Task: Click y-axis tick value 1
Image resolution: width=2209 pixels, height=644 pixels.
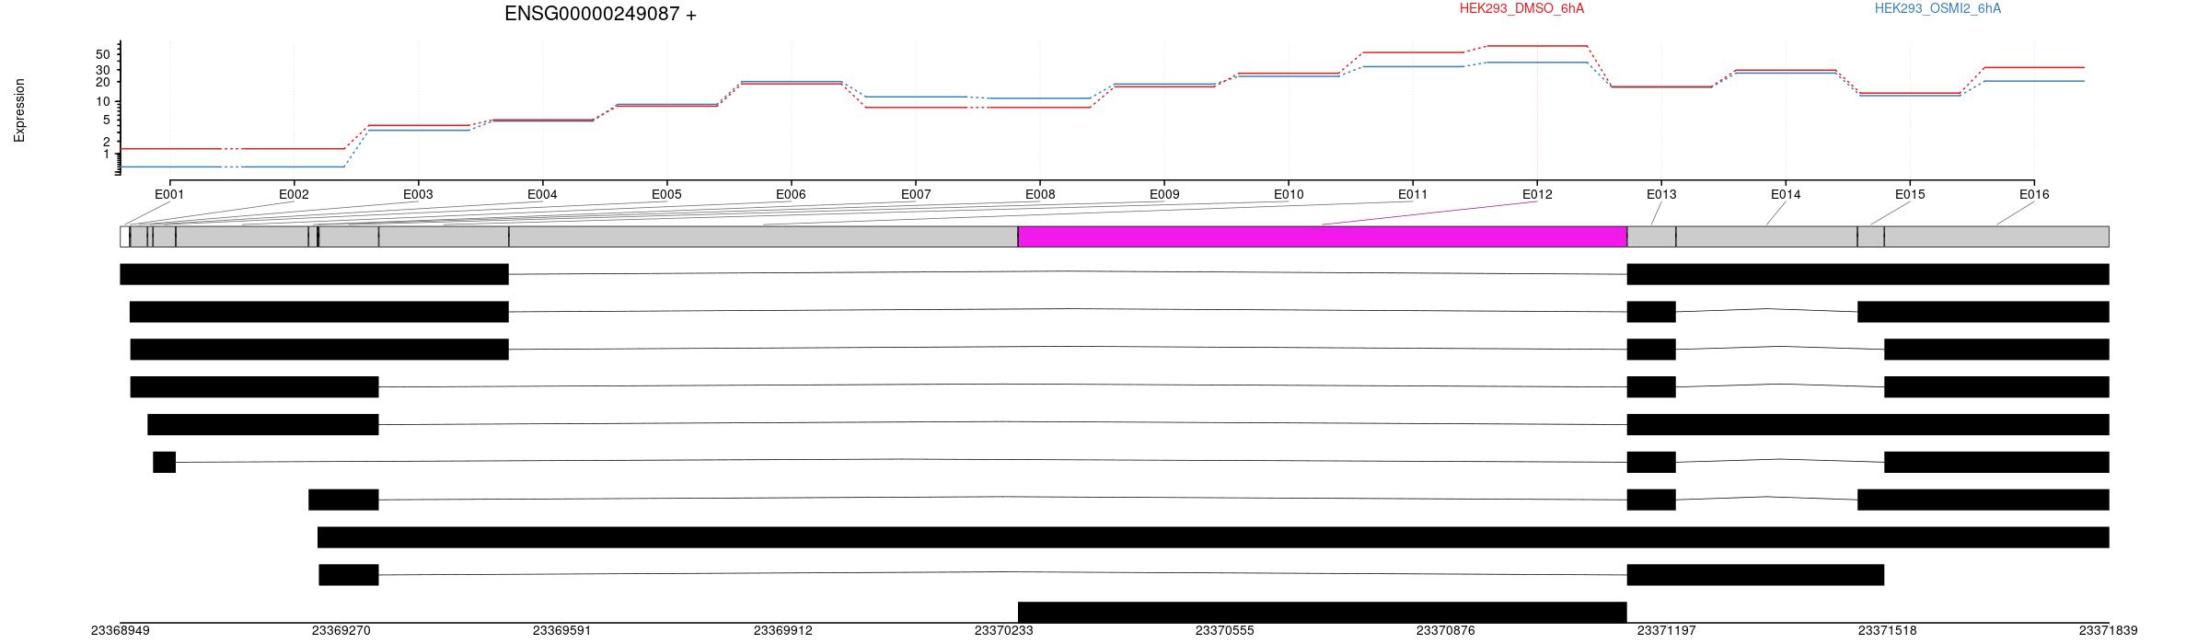Action: (x=107, y=155)
